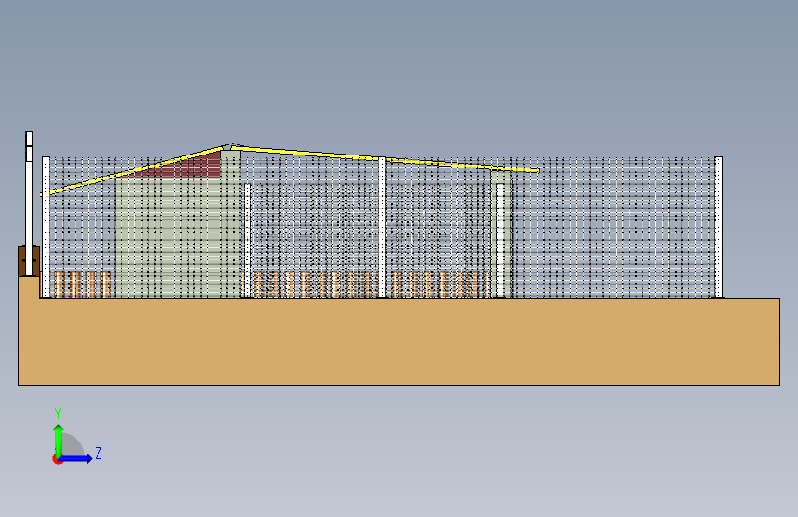Screen dimensions: 798x517
Task: Select the rightmost white fence post
Action: [x=718, y=227]
